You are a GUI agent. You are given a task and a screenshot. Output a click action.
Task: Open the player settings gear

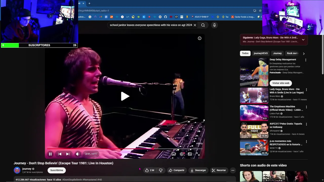pyautogui.click(x=182, y=154)
